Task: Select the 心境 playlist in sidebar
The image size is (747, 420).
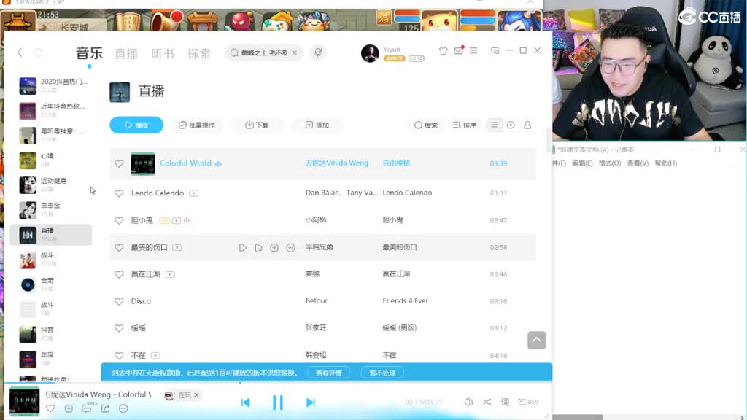Action: 50,160
